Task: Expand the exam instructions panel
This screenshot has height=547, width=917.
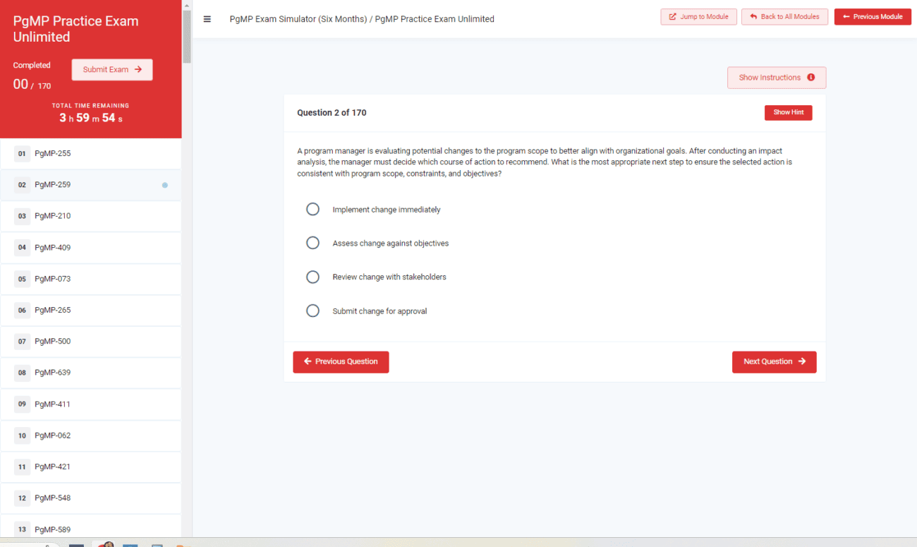Action: tap(776, 78)
